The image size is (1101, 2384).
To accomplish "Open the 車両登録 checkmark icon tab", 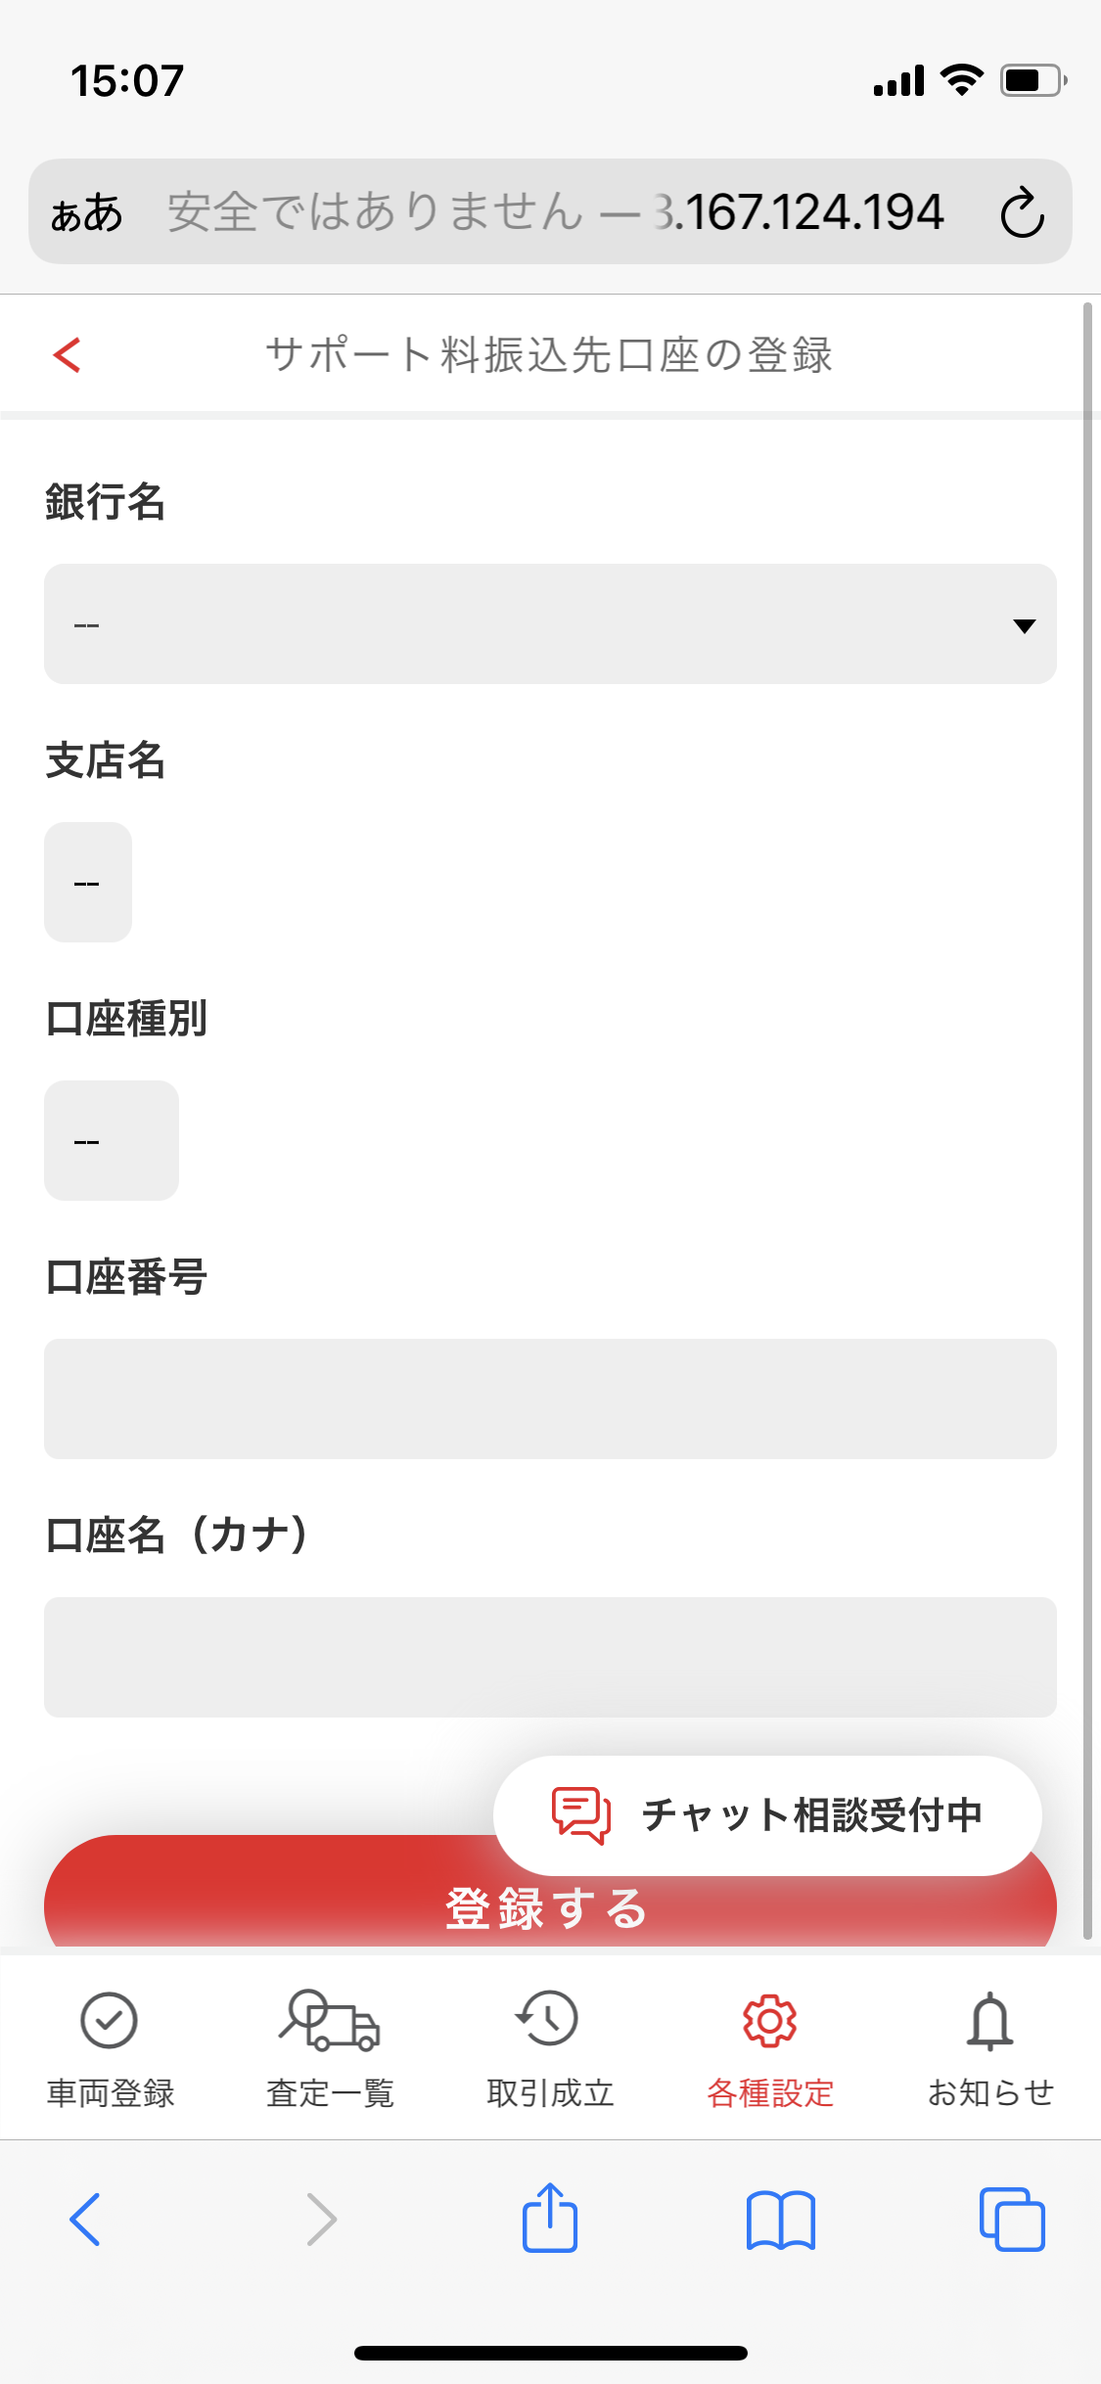I will (x=110, y=2047).
